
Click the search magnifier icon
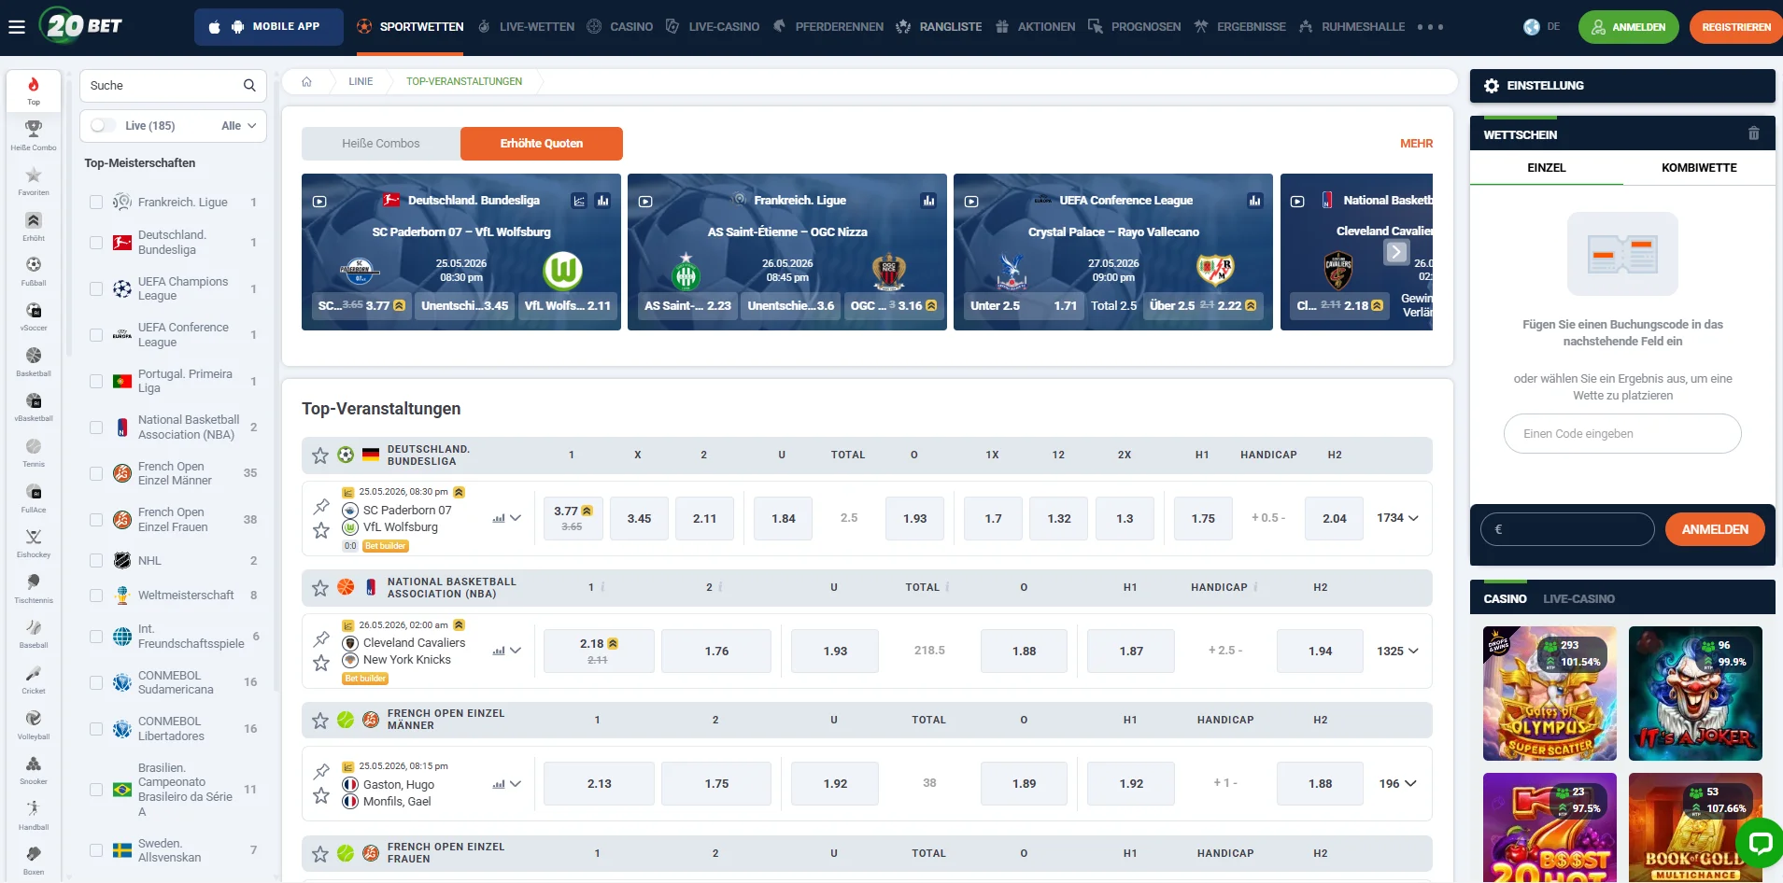tap(249, 86)
